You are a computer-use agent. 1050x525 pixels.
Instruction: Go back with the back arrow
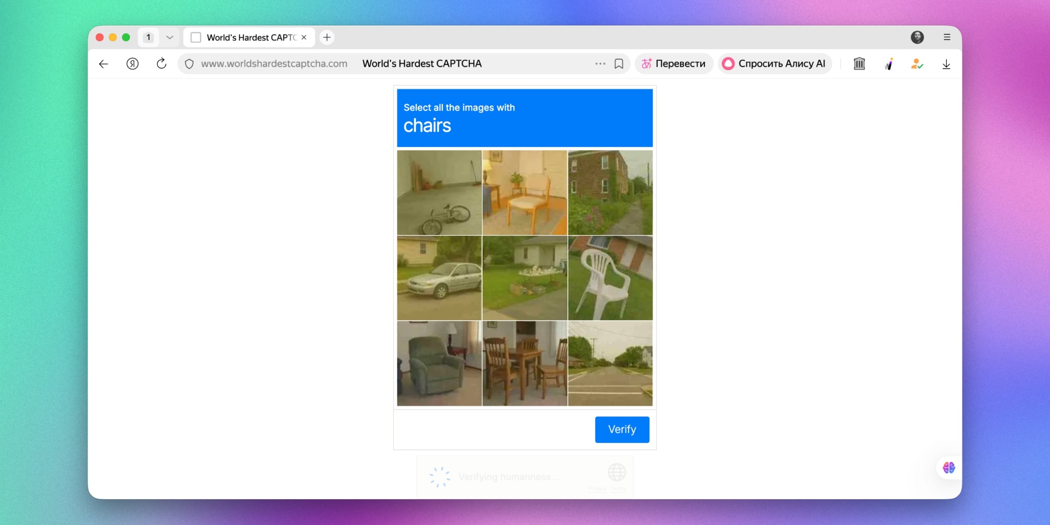(104, 64)
